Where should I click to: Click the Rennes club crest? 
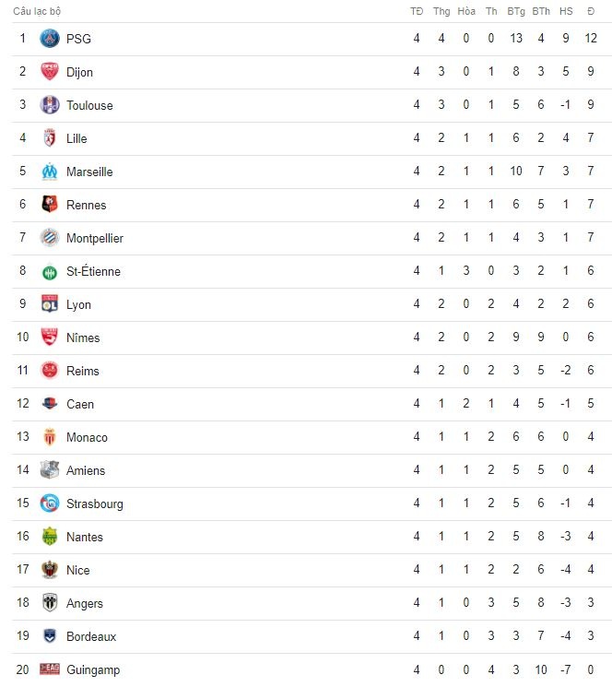click(x=50, y=205)
